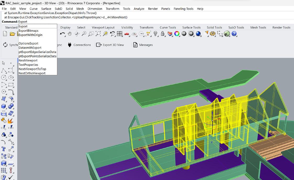Click the Undo arrow icon

pyautogui.click(x=62, y=34)
